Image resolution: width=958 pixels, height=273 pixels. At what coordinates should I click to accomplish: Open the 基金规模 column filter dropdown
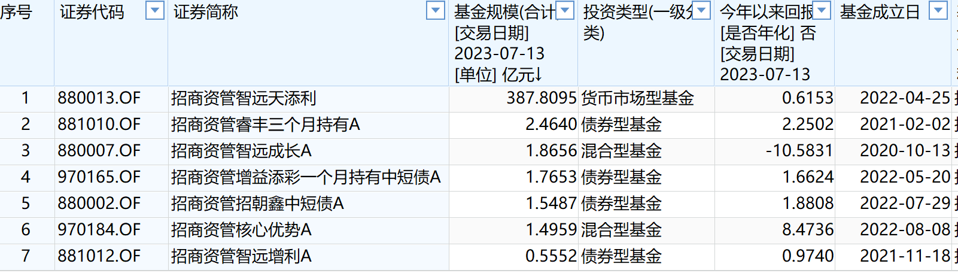point(565,11)
